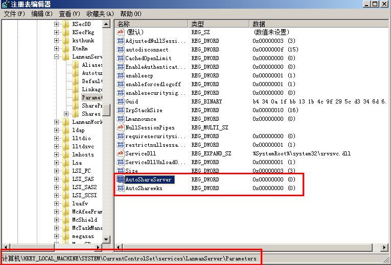Expand the luafv key node
Image resolution: width=391 pixels, height=265 pixels.
(56, 203)
